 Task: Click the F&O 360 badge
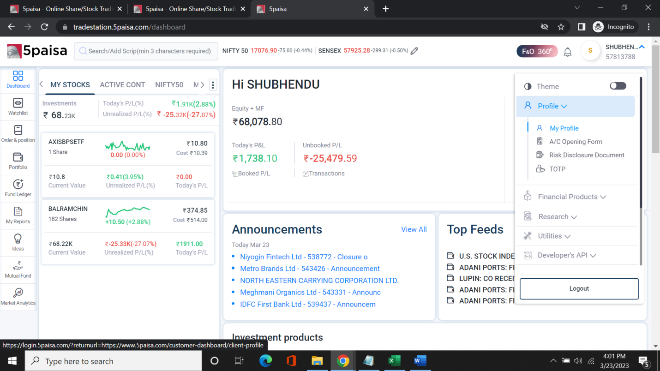537,51
